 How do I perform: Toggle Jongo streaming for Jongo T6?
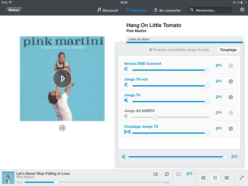[x=219, y=97]
